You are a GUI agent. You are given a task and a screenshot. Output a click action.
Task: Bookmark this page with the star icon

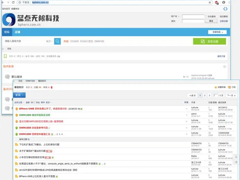pyautogui.click(x=210, y=3)
